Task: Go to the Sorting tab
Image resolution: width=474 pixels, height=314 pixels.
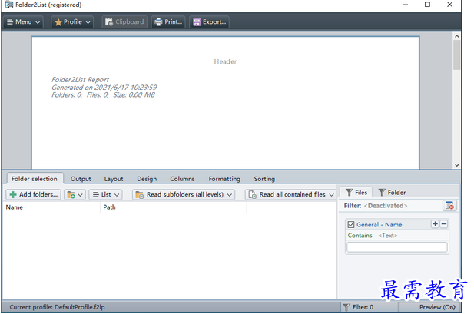Action: point(264,179)
